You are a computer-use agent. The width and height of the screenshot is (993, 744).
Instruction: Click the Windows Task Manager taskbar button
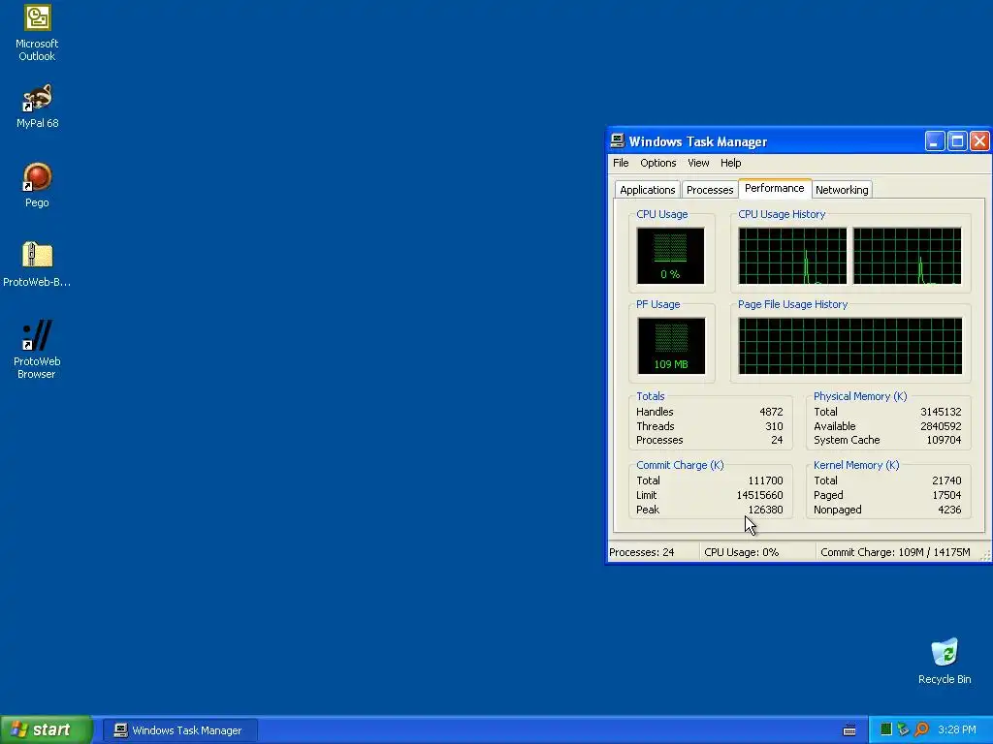coord(179,730)
